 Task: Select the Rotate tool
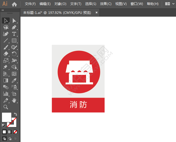tap(14, 54)
